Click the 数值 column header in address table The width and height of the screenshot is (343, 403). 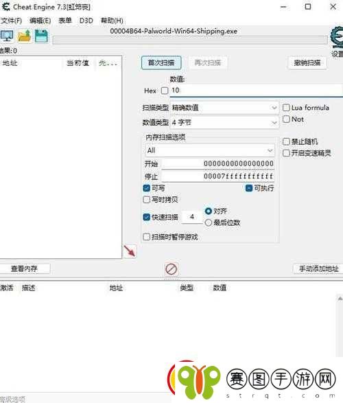[220, 288]
